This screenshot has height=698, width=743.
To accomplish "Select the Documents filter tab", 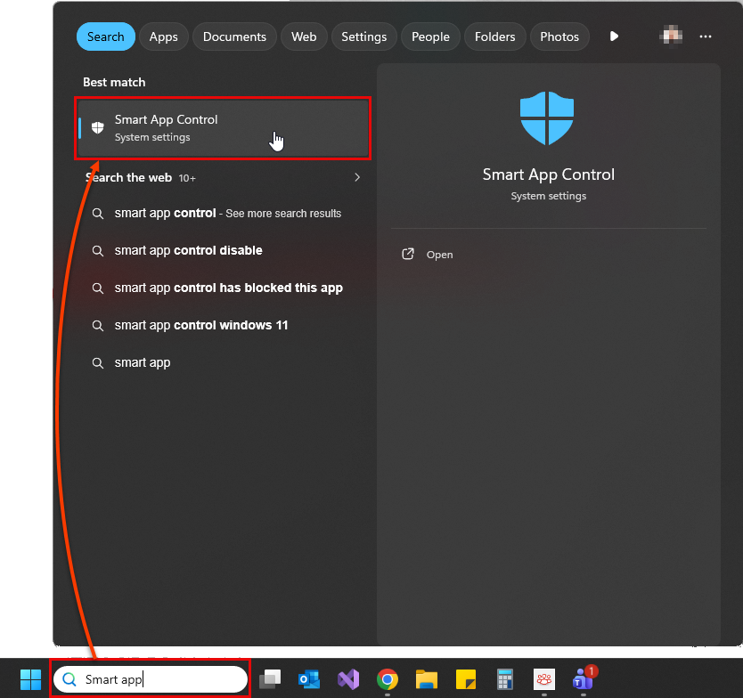I will click(234, 37).
